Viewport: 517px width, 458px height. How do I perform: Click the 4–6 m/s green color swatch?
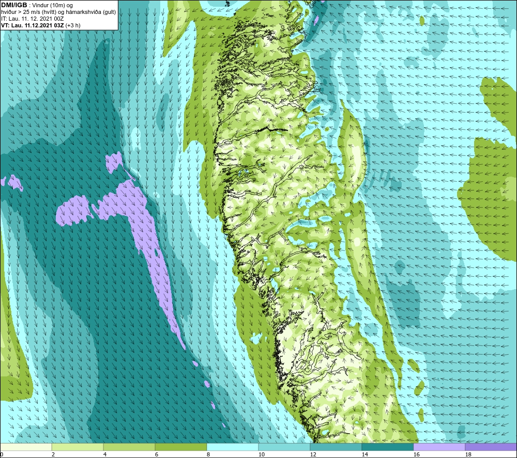coord(129,447)
